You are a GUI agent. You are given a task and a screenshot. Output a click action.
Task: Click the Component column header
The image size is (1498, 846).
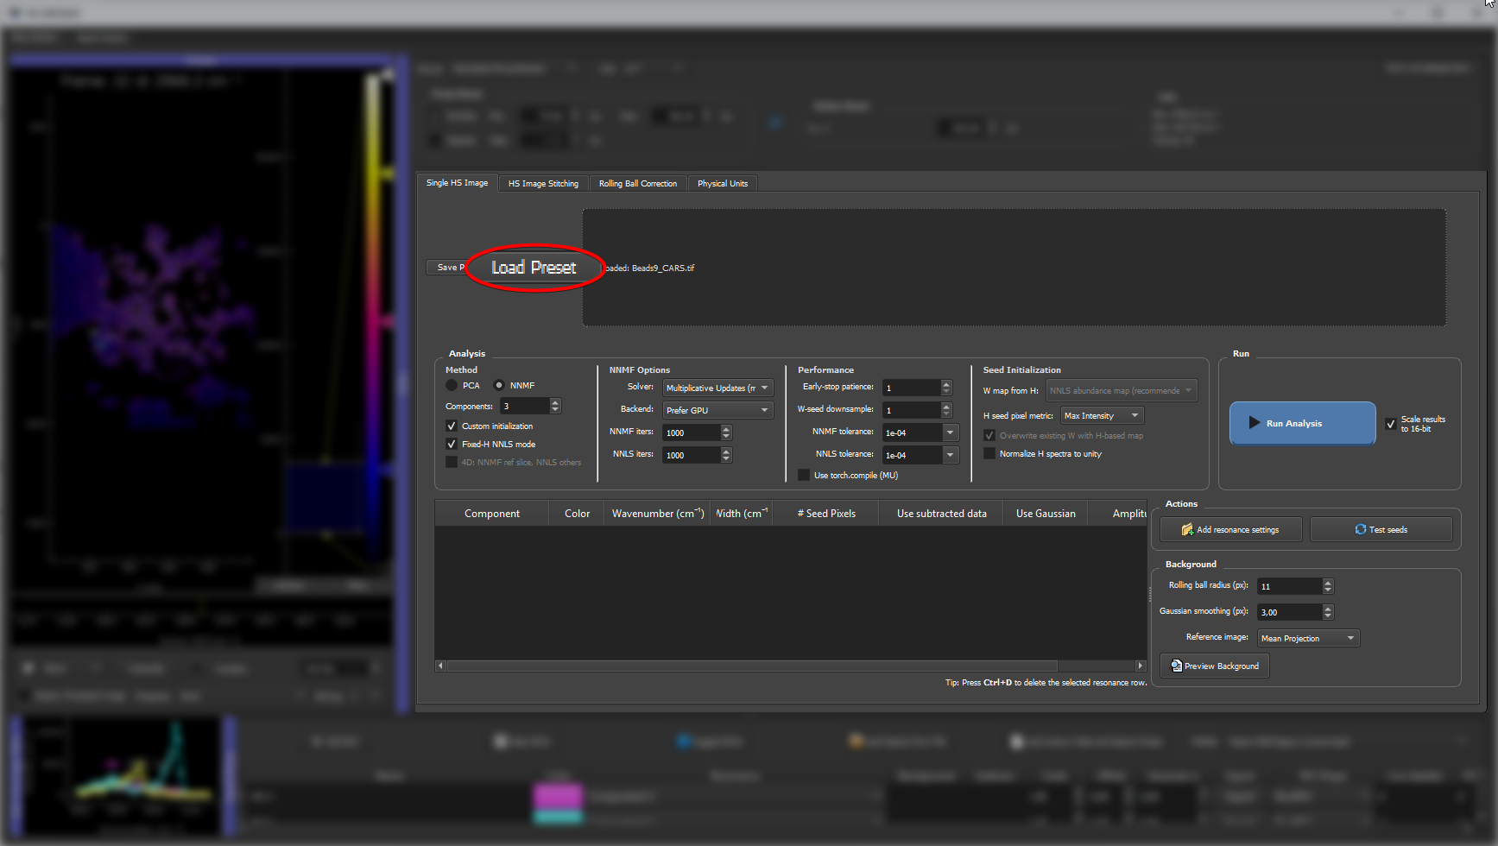[492, 514]
